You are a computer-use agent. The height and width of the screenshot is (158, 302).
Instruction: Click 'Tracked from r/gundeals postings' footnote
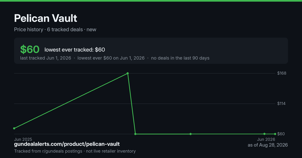[x=48, y=151]
